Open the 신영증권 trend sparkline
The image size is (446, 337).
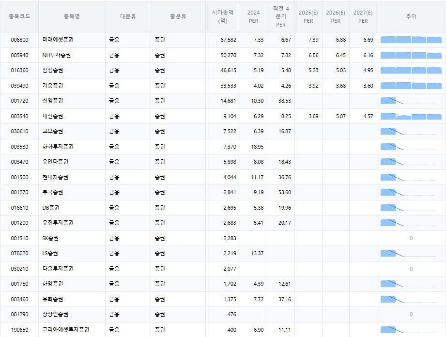click(x=408, y=101)
